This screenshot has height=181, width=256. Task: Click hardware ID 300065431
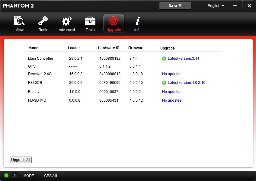(109, 100)
